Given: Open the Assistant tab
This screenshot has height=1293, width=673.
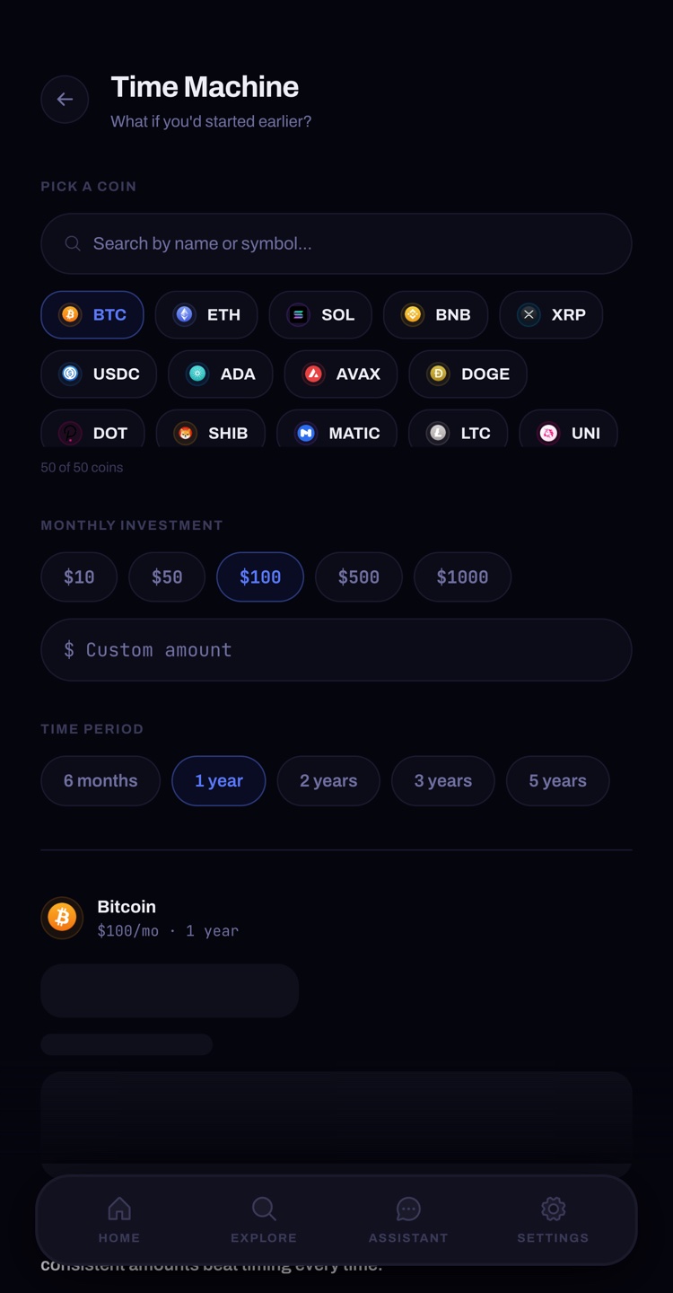Looking at the screenshot, I should click(408, 1219).
